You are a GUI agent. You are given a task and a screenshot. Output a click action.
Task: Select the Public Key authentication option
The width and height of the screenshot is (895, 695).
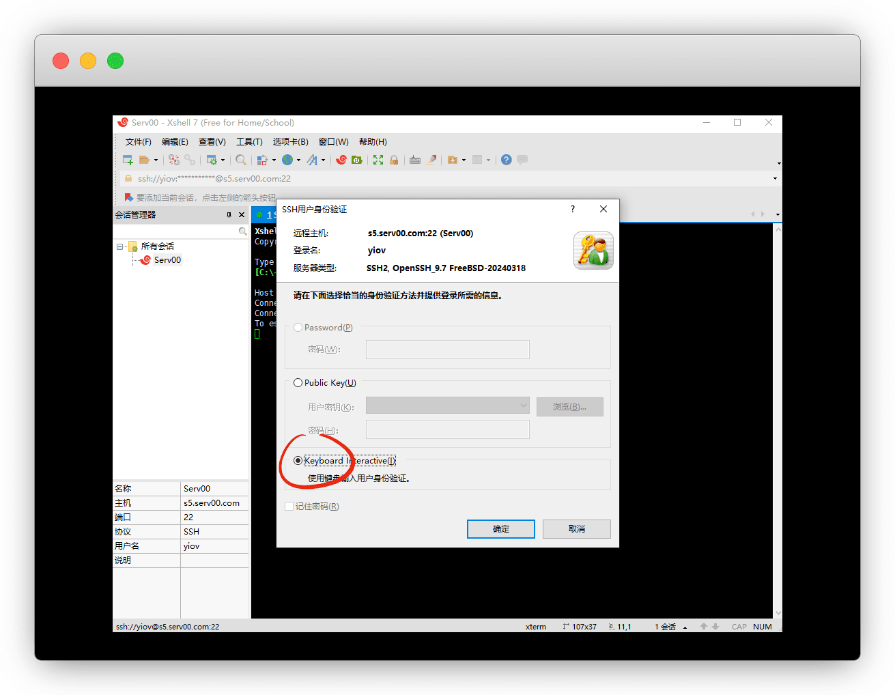[x=298, y=383]
